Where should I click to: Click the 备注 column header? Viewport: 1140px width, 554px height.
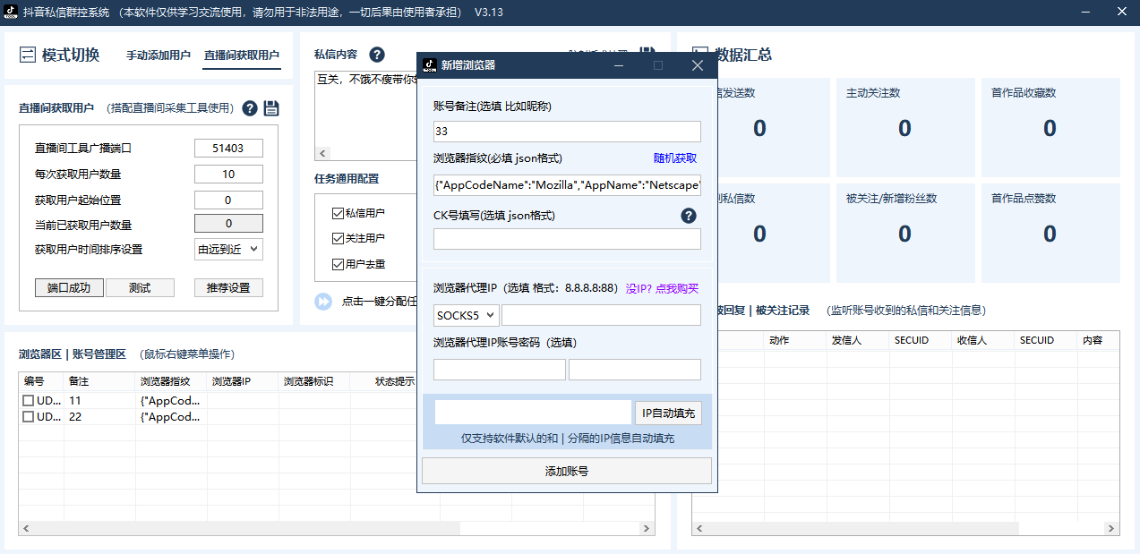pos(99,381)
